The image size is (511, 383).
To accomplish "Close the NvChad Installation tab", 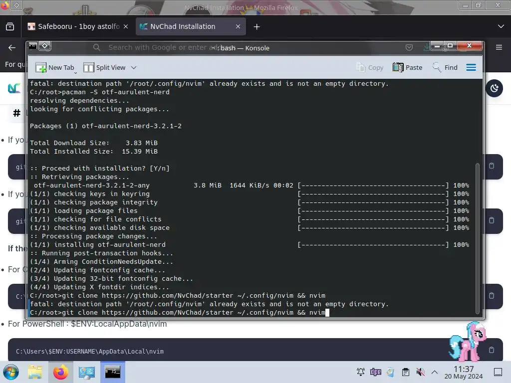I will 238,26.
